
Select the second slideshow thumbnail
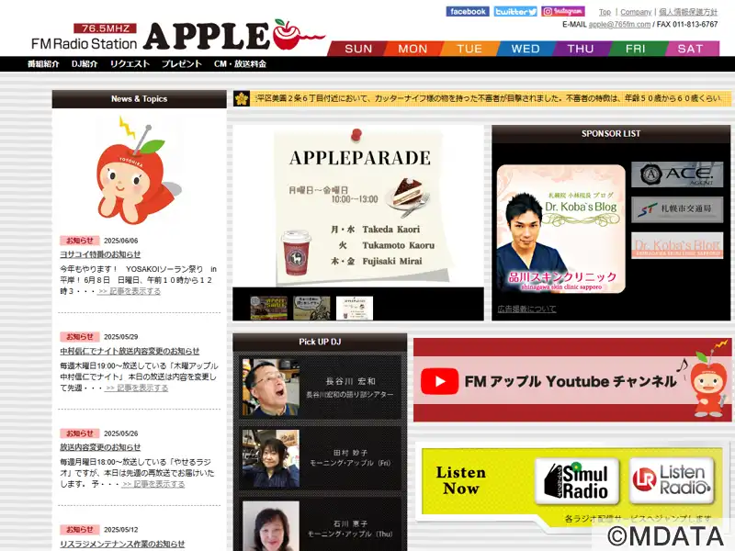click(311, 308)
